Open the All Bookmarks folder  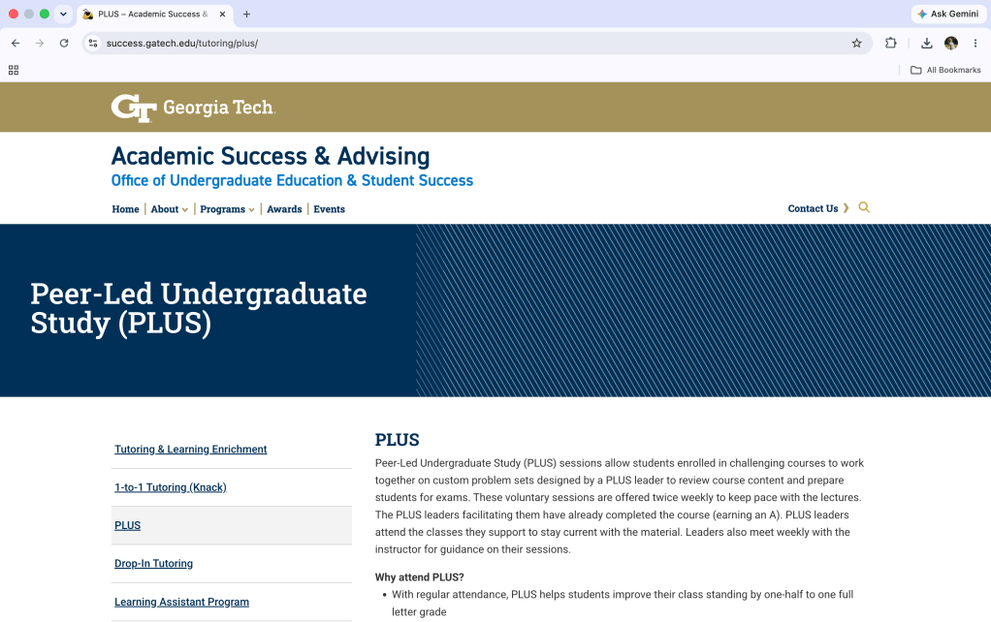[945, 70]
